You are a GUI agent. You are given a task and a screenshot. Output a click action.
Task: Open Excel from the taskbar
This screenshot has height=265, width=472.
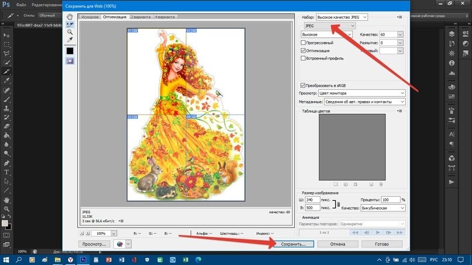(185, 260)
